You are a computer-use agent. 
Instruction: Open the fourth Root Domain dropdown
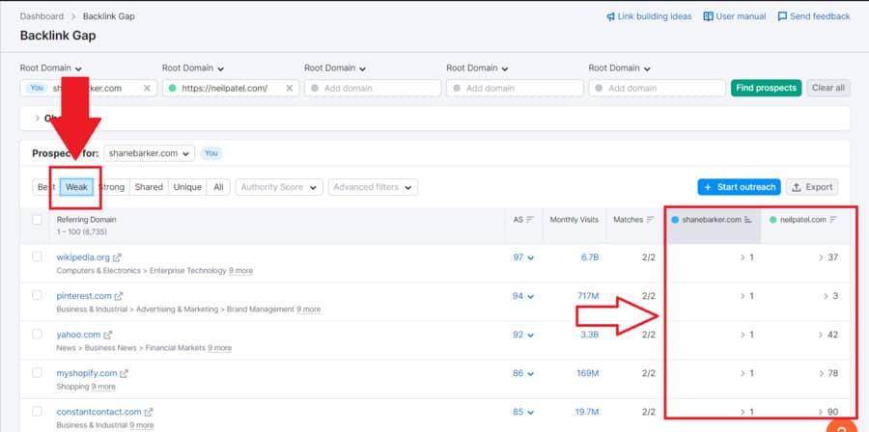[477, 68]
